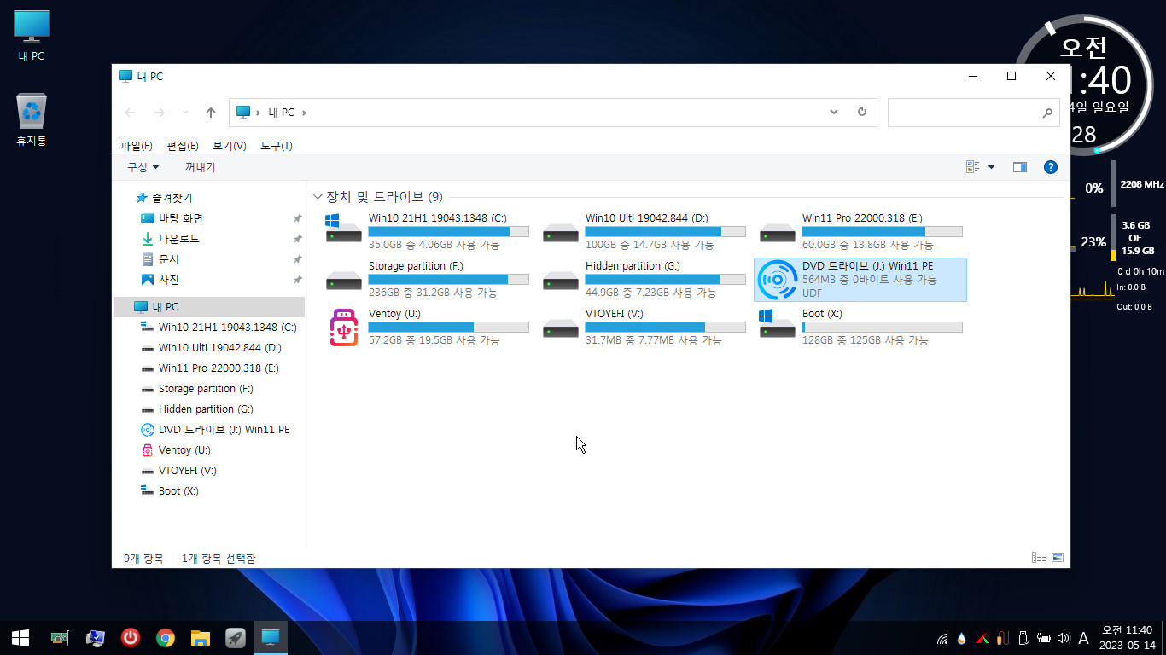Select the Win11 Pro 22000.318 (E:) drive

pos(862,232)
